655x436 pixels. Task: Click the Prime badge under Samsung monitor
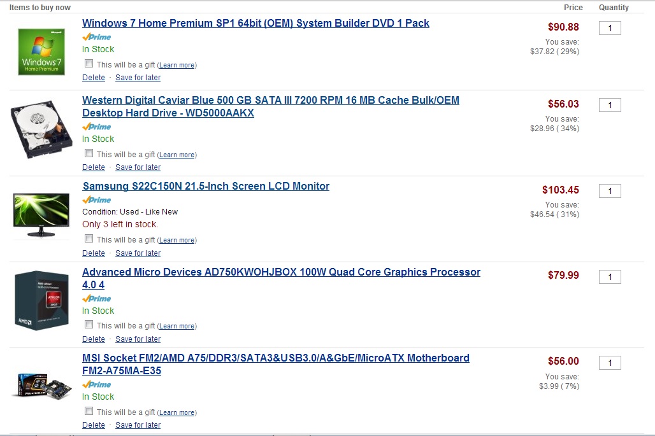(x=97, y=200)
